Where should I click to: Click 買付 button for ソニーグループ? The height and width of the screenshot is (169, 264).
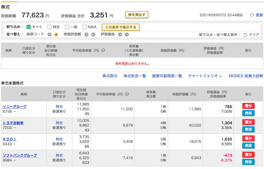coord(248,106)
